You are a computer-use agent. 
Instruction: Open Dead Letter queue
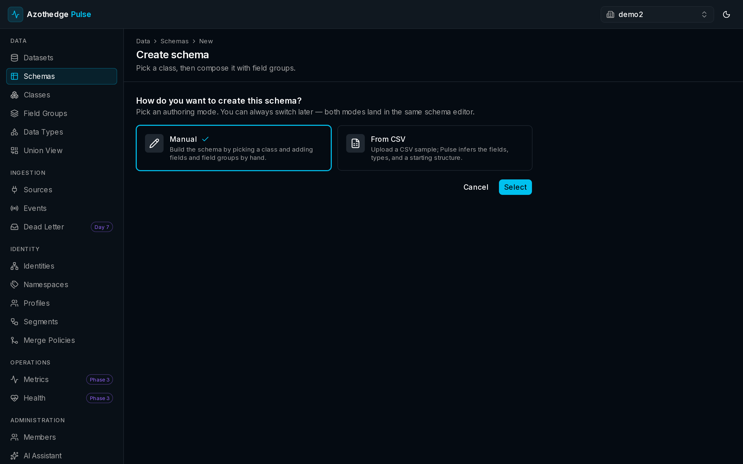click(x=61, y=227)
